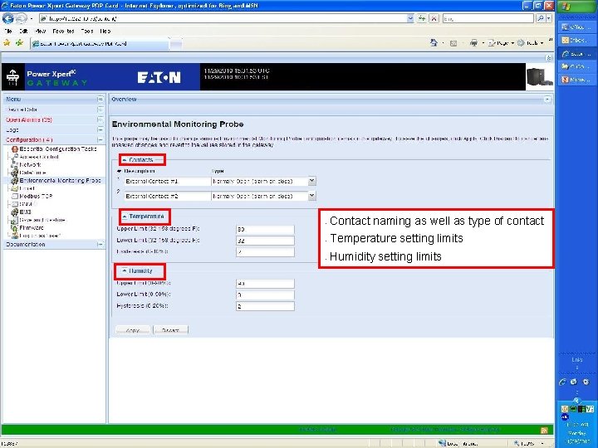Open the Edit menu
598x448 pixels.
[23, 32]
